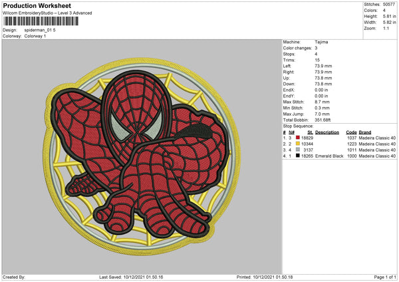399x282 pixels.
Task: Select the yellow swatch in stop 2
Action: (297, 143)
